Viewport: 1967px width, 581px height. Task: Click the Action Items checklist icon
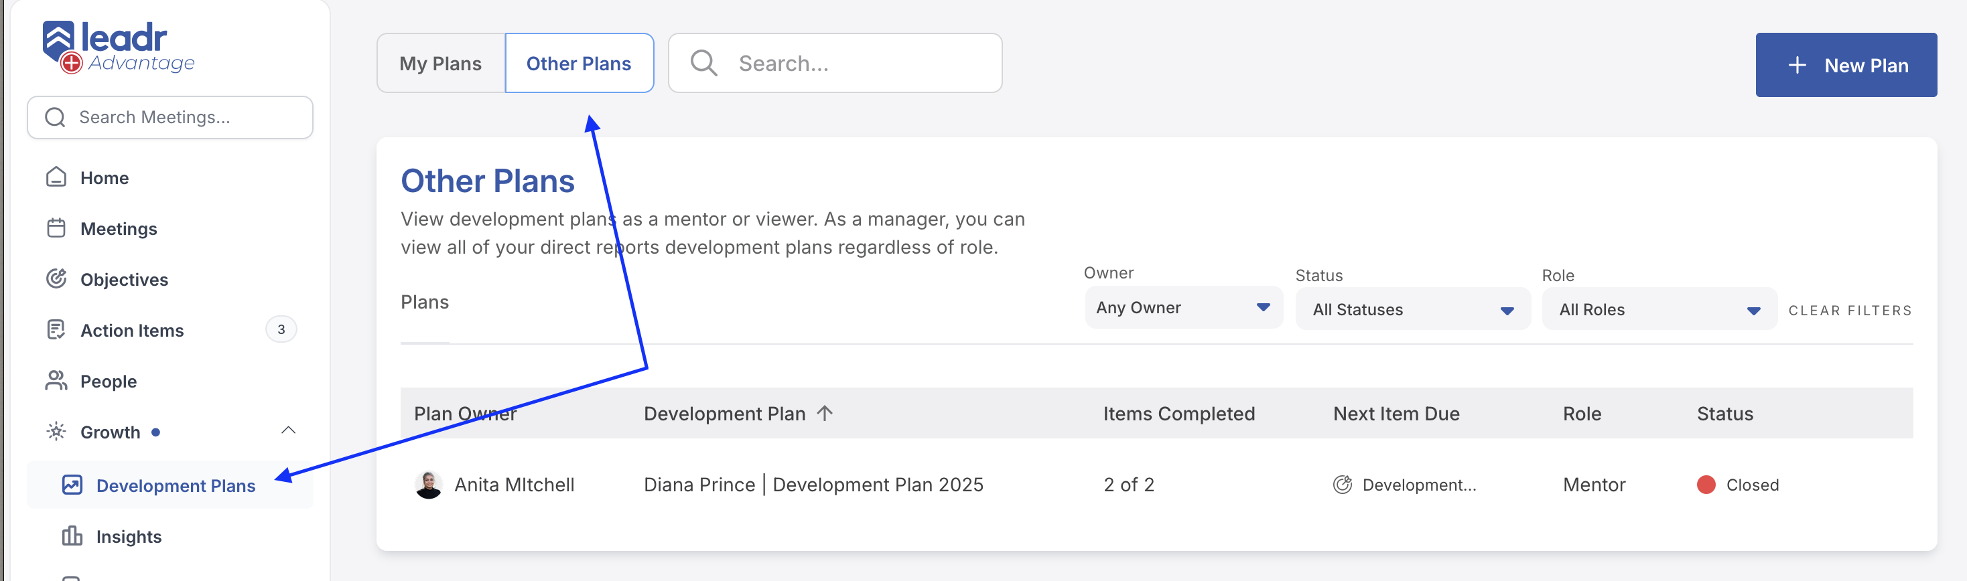coord(56,330)
